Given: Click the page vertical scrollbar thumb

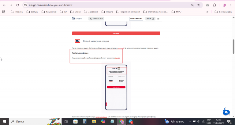Looking at the screenshot, I should coord(233,46).
